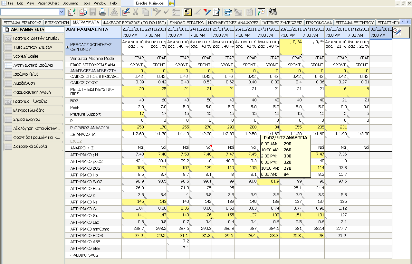Switch to ΕΓΓΡΑΦΑ ΕΞΙΤΗΡΙΟΥ tab
Image resolution: width=412 pixels, height=264 pixels.
(355, 23)
